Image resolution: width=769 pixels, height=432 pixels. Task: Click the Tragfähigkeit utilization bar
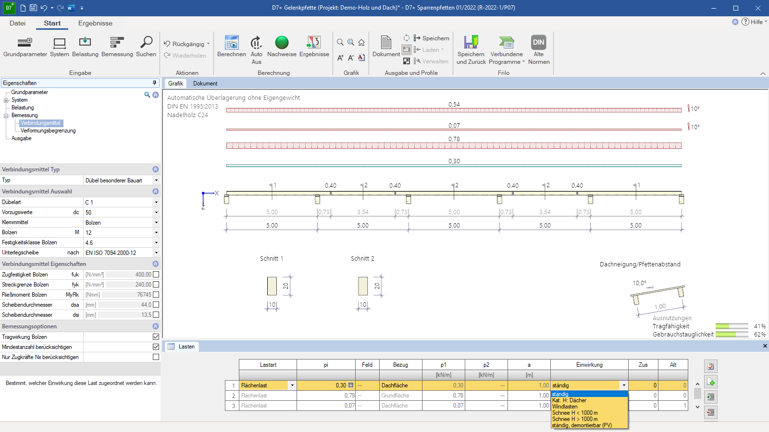(x=732, y=326)
